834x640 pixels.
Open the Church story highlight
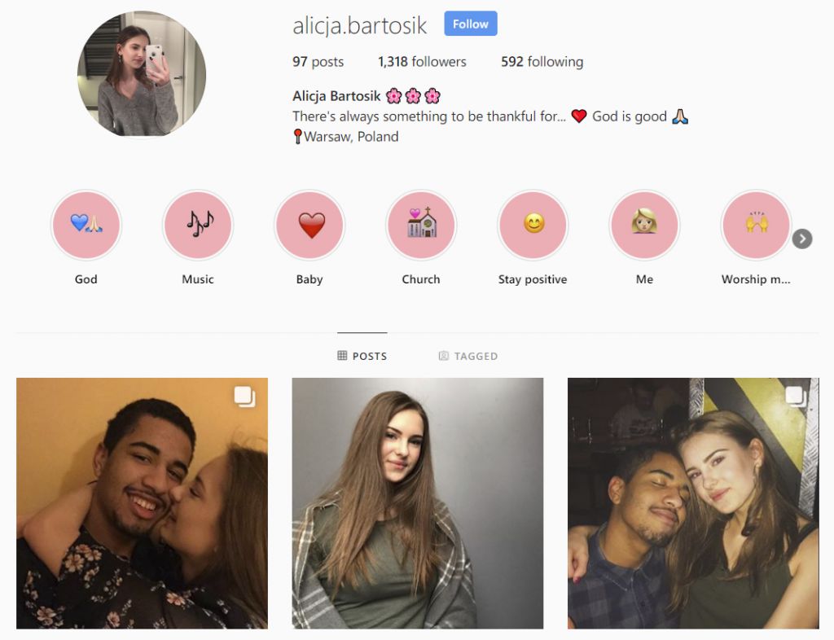[x=421, y=225]
